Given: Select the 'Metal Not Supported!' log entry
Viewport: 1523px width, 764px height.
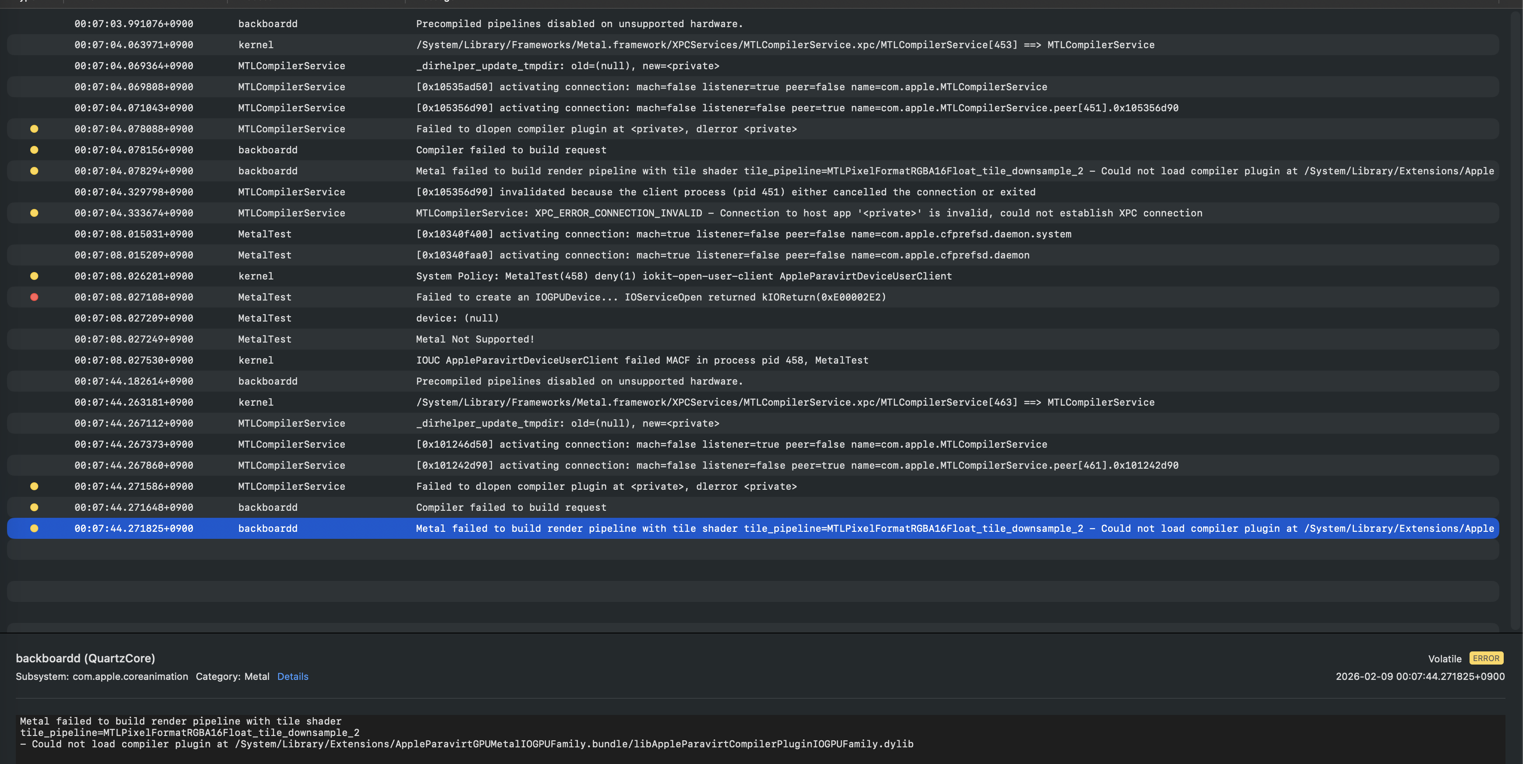Looking at the screenshot, I should click(x=475, y=340).
